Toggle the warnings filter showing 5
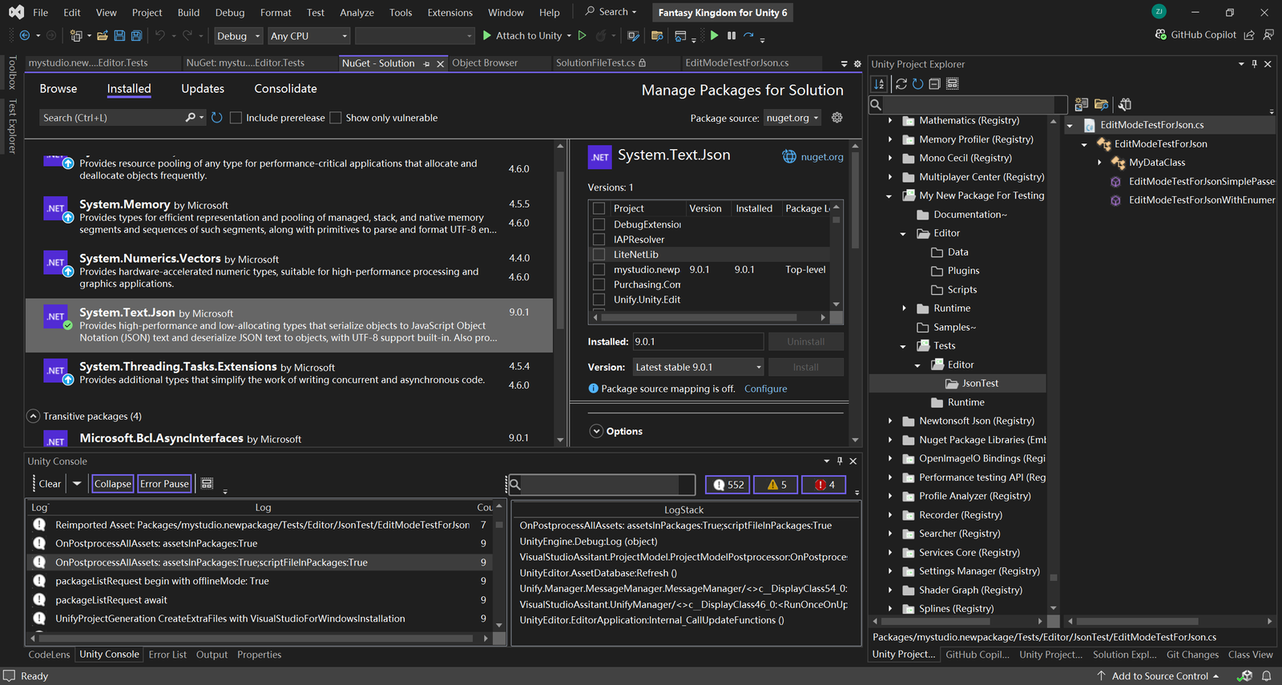Viewport: 1282px width, 685px height. point(776,485)
